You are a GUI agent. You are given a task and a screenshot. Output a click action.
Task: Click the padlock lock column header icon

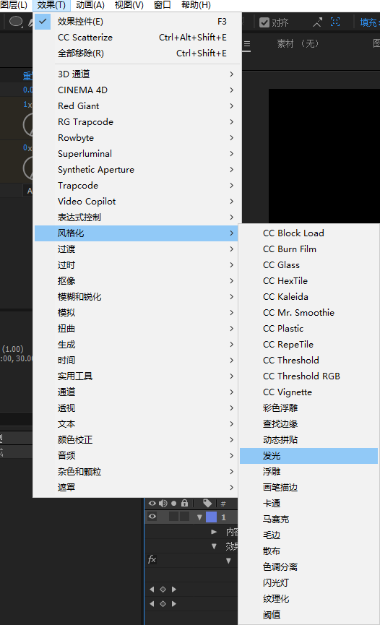pos(184,503)
